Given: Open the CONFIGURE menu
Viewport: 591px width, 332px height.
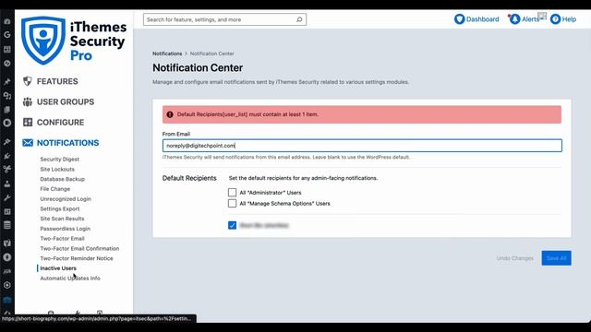Looking at the screenshot, I should tap(60, 123).
